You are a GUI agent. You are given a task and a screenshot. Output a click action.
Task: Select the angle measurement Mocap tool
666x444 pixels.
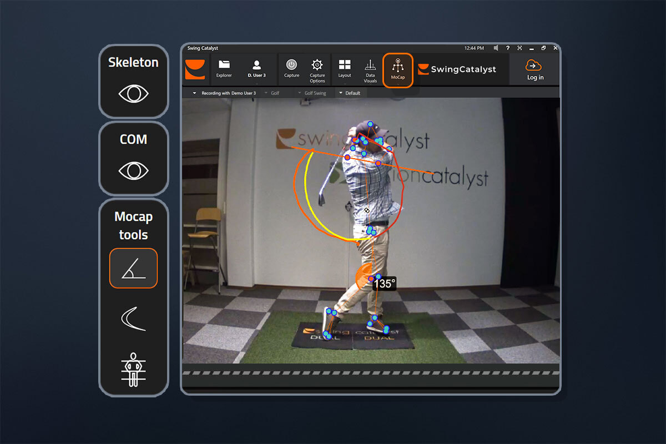pyautogui.click(x=133, y=268)
